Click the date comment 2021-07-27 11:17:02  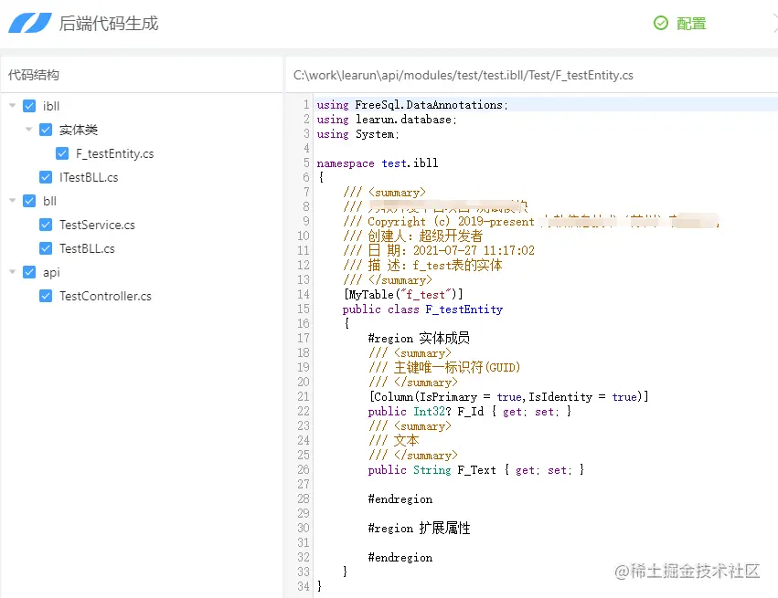coord(439,250)
